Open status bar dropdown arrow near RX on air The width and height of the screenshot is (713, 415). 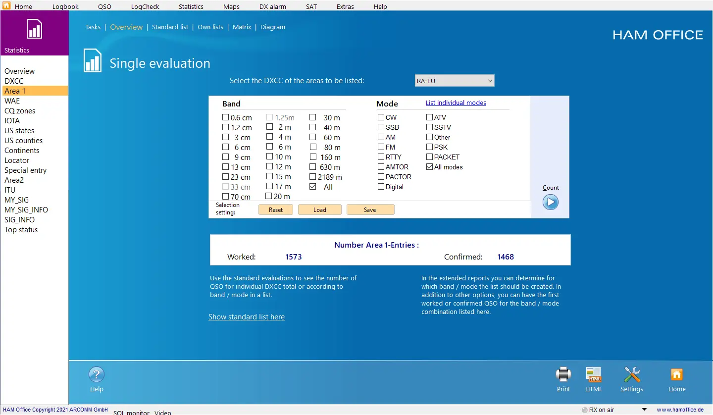[x=644, y=410]
